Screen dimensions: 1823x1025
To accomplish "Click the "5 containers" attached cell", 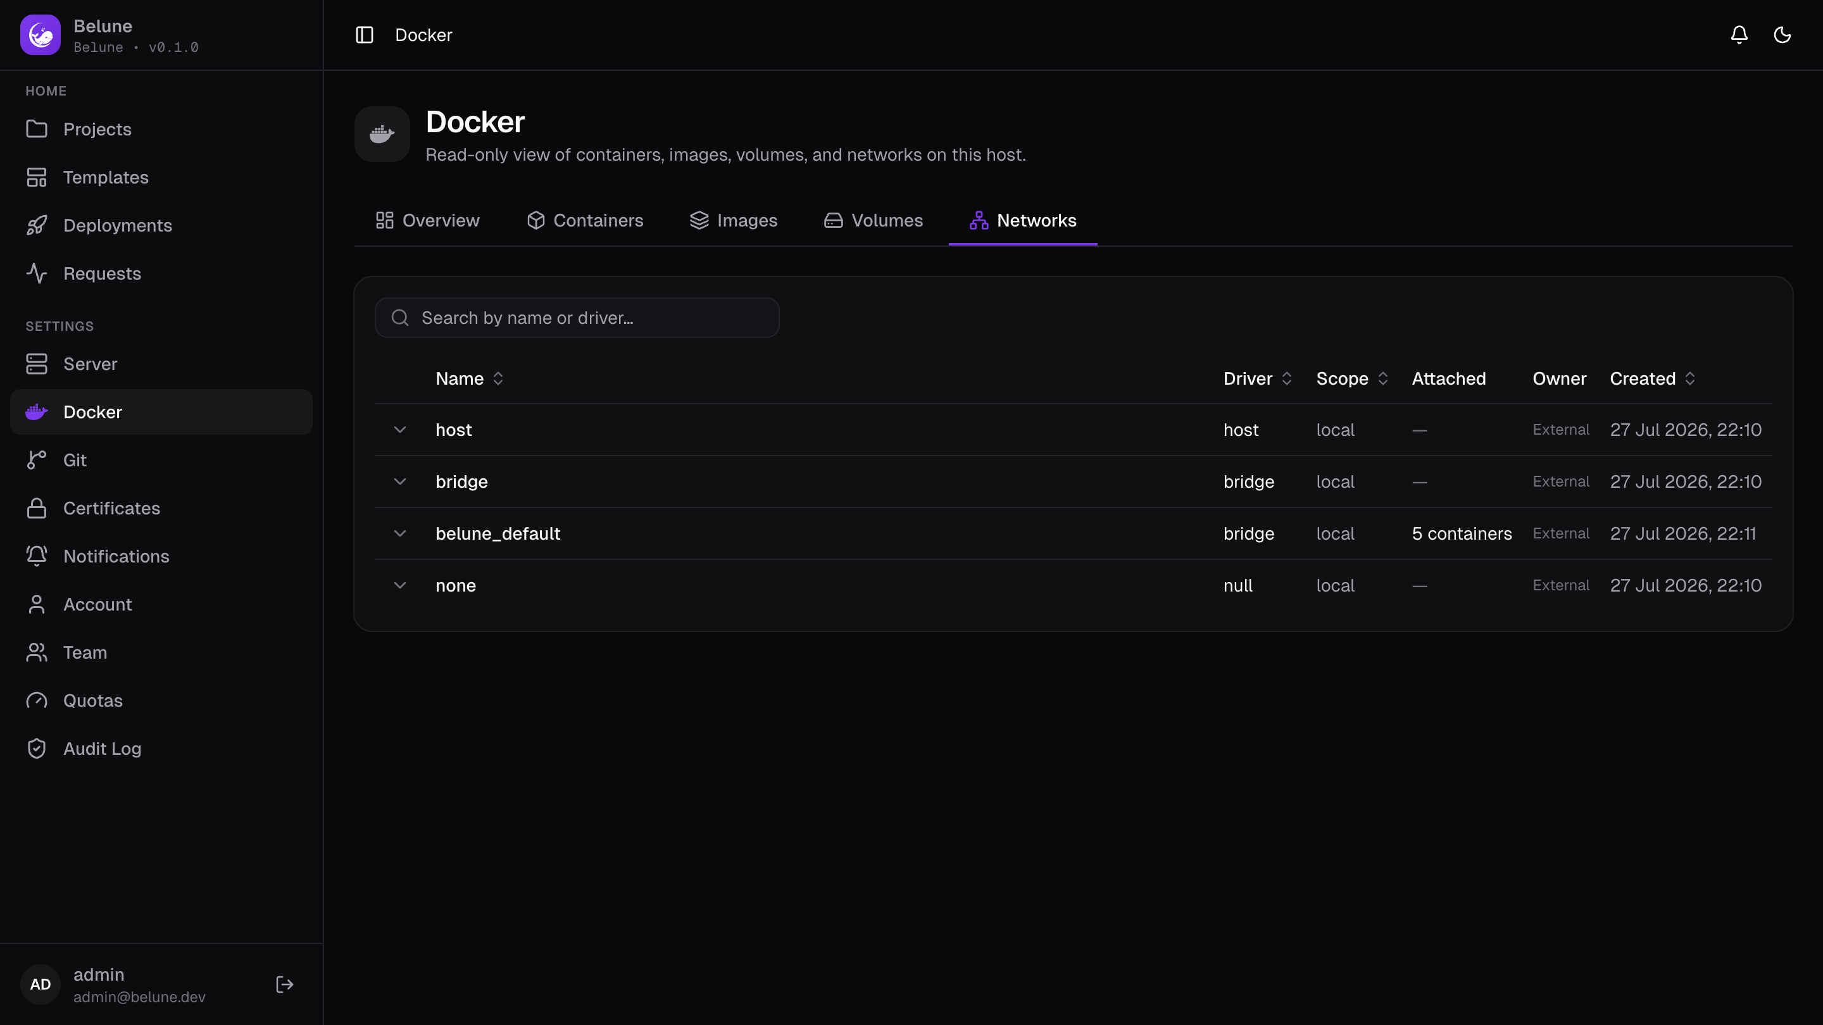I will 1462,534.
